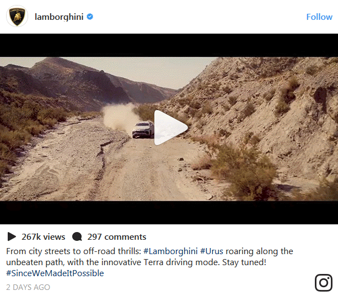Open the 297 comments link
The width and height of the screenshot is (338, 296).
coord(117,237)
